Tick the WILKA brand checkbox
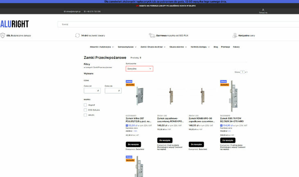Screen dimensions: 299x177 [x=85, y=115]
